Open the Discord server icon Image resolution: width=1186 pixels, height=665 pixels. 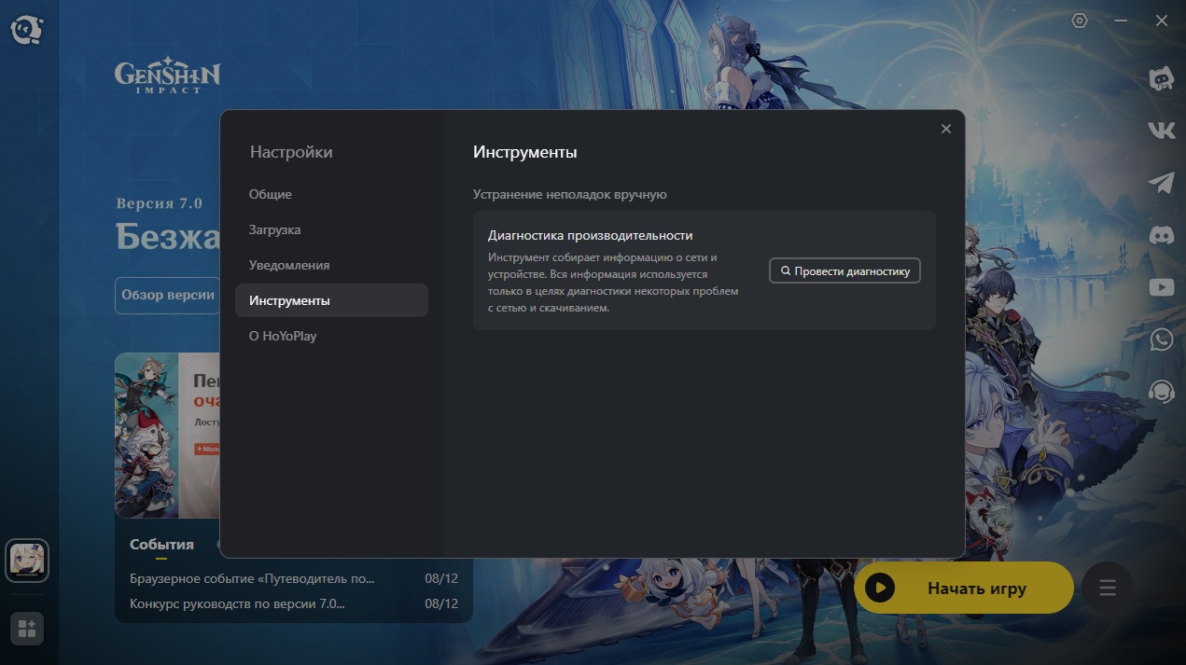[1162, 235]
